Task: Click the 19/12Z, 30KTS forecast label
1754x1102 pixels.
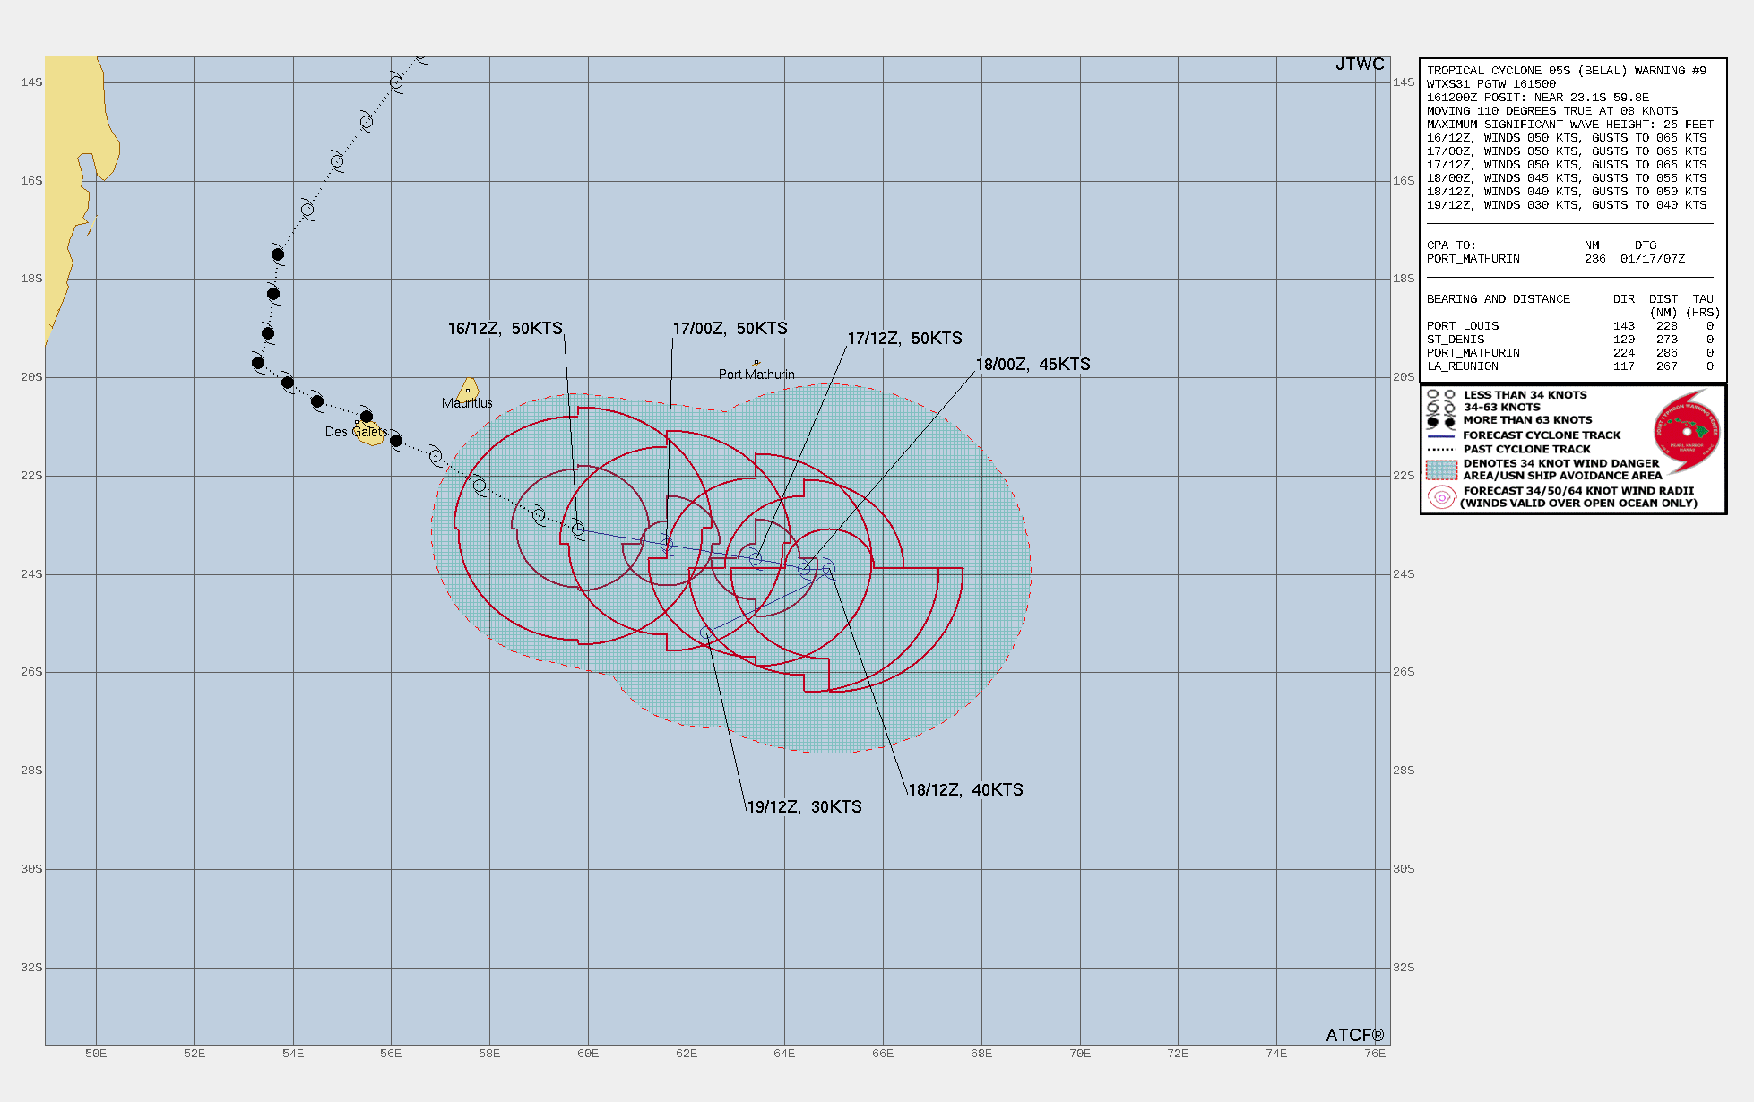Action: click(x=804, y=807)
